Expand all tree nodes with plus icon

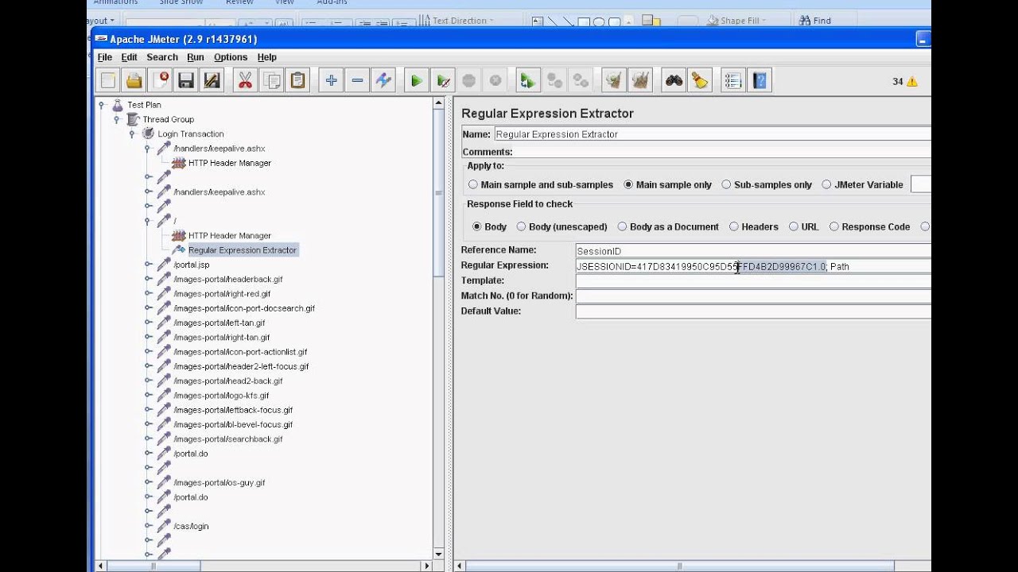(x=331, y=80)
